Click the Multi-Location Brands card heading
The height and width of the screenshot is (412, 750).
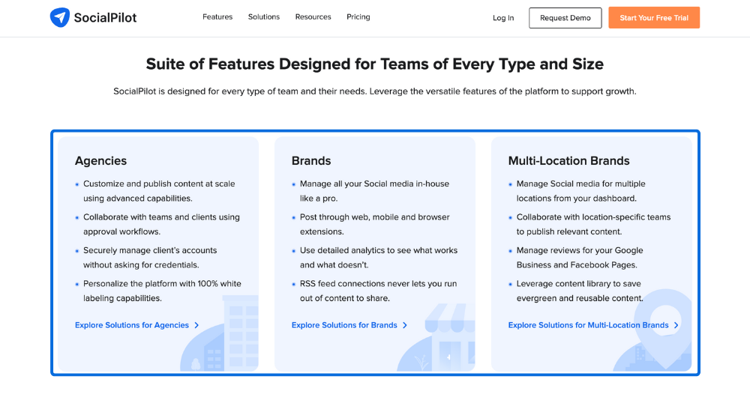568,160
